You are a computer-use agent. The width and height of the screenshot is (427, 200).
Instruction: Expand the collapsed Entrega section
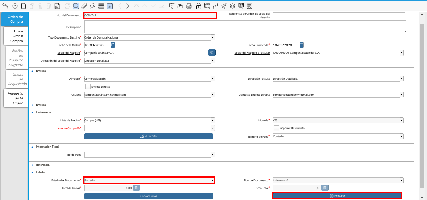click(x=32, y=105)
